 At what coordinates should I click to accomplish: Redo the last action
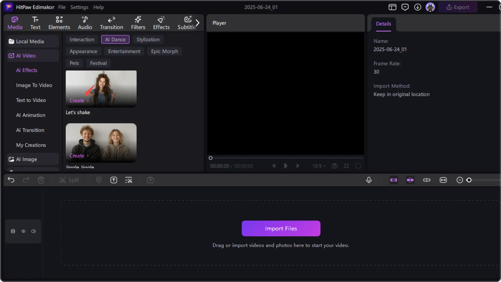[26, 180]
